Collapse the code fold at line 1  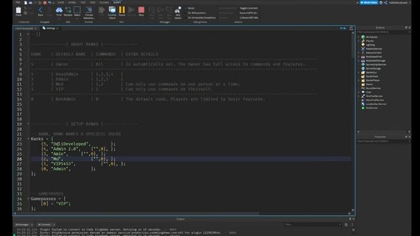(x=28, y=34)
